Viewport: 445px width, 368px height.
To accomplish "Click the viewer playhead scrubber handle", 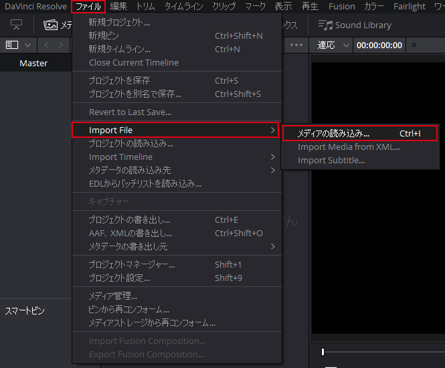I will [323, 352].
